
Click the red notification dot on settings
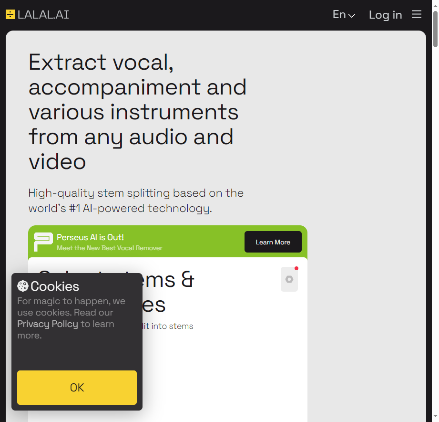[x=296, y=268]
